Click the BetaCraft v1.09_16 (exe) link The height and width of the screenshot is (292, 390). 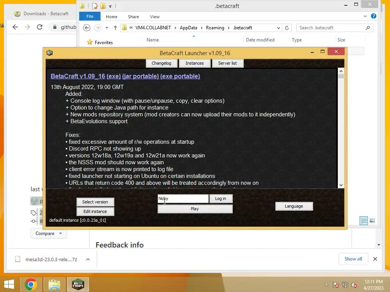86,76
